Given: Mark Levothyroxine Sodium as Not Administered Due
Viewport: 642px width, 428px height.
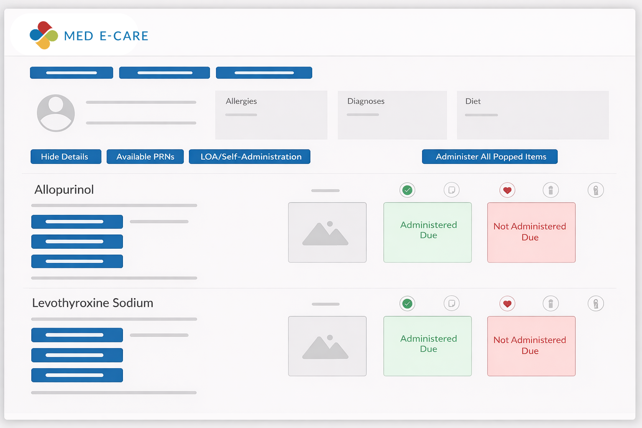Looking at the screenshot, I should pos(531,346).
